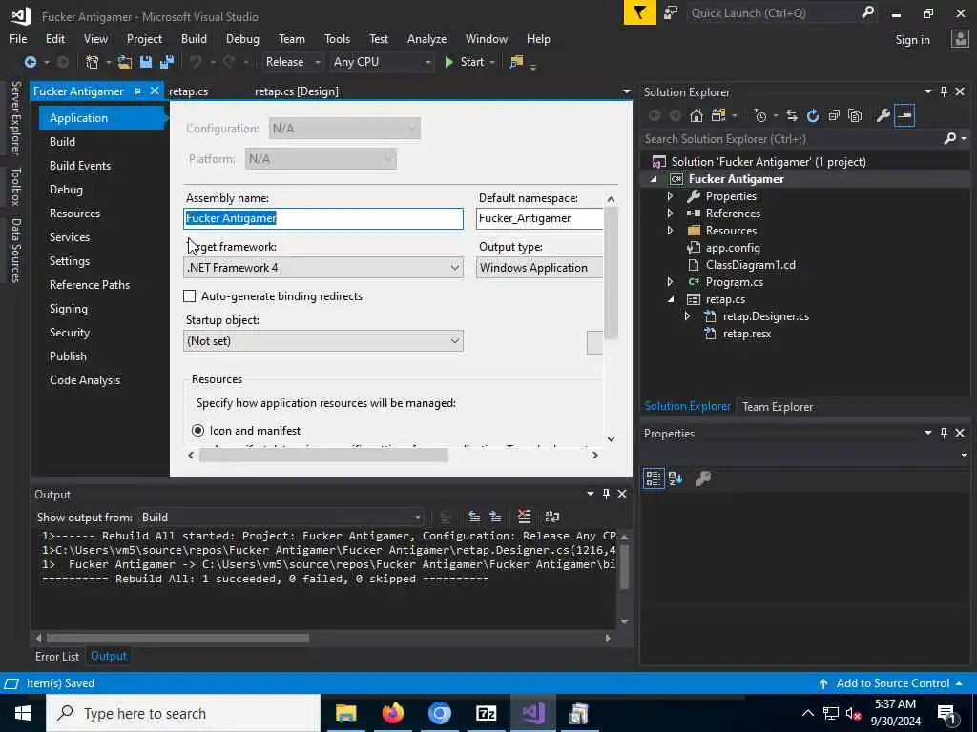Viewport: 977px width, 732px height.
Task: Click the Save All toolbar icon
Action: pyautogui.click(x=166, y=62)
